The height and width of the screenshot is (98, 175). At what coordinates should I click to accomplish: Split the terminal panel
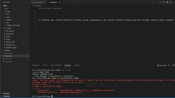174,65
